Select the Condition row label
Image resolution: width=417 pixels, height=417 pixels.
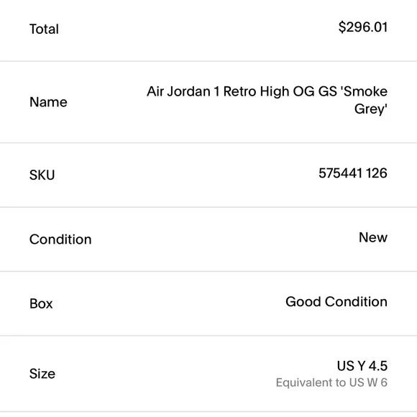[x=60, y=239]
